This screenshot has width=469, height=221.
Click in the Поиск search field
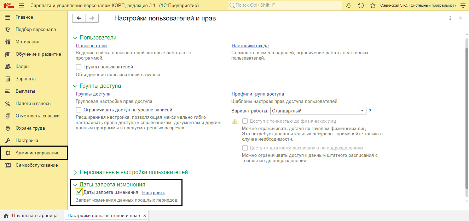coord(285,6)
